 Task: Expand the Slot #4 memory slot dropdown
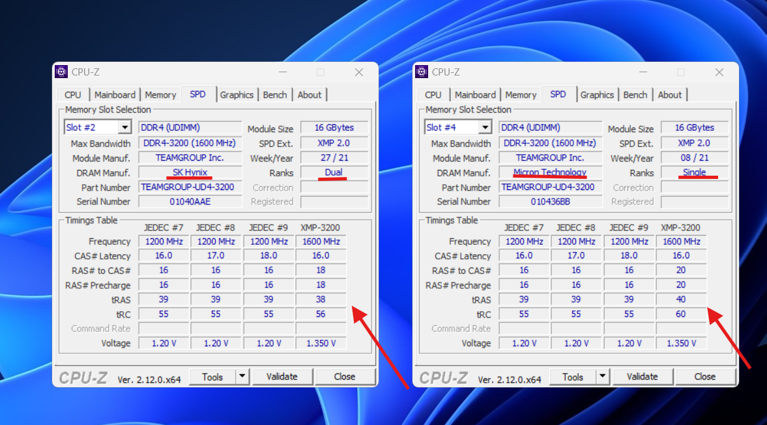(x=485, y=128)
